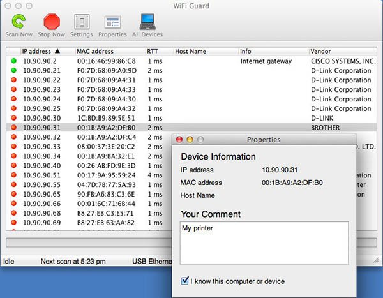The image size is (383, 298).
Task: Click inside the Your Comment text box
Action: [x=264, y=242]
